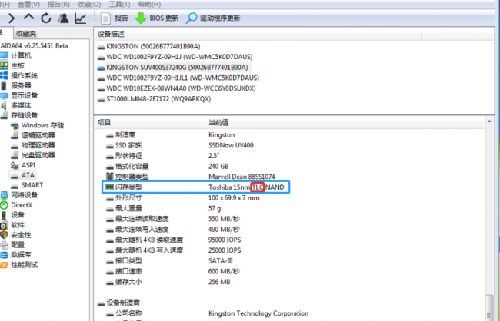Click the forward navigation arrow
Image resolution: width=500 pixels, height=321 pixels.
[x=12, y=18]
